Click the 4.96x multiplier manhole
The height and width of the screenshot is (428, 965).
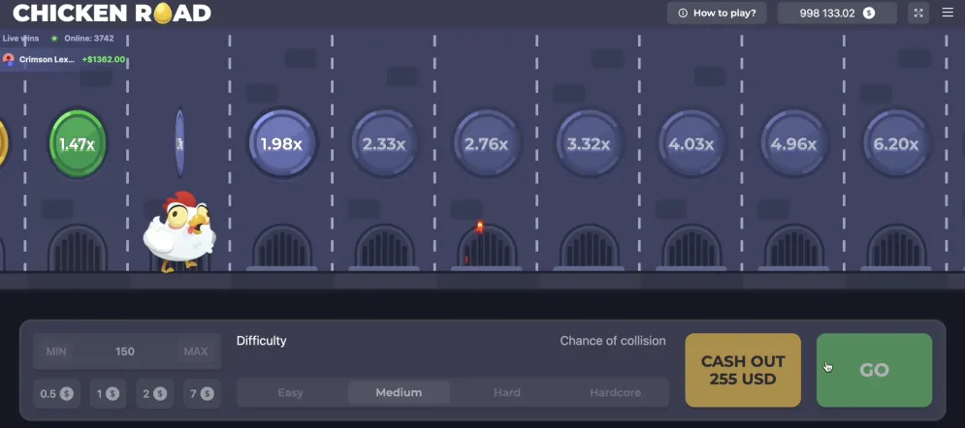click(793, 144)
